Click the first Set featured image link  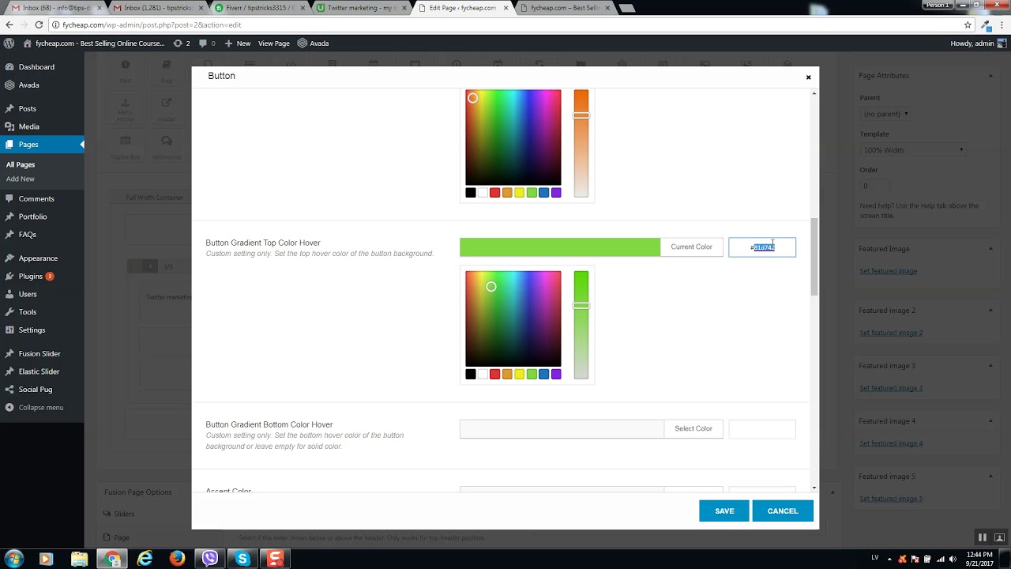coord(888,271)
